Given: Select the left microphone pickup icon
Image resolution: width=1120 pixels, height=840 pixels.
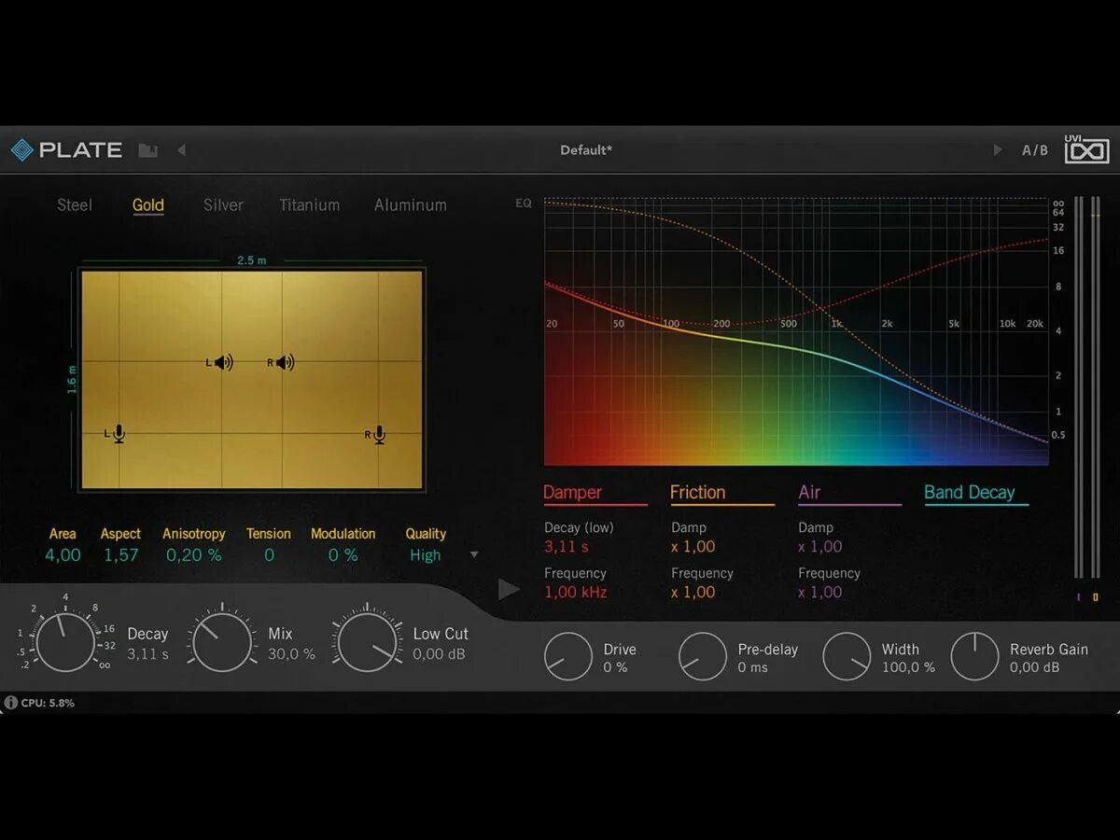Looking at the screenshot, I should [x=115, y=434].
